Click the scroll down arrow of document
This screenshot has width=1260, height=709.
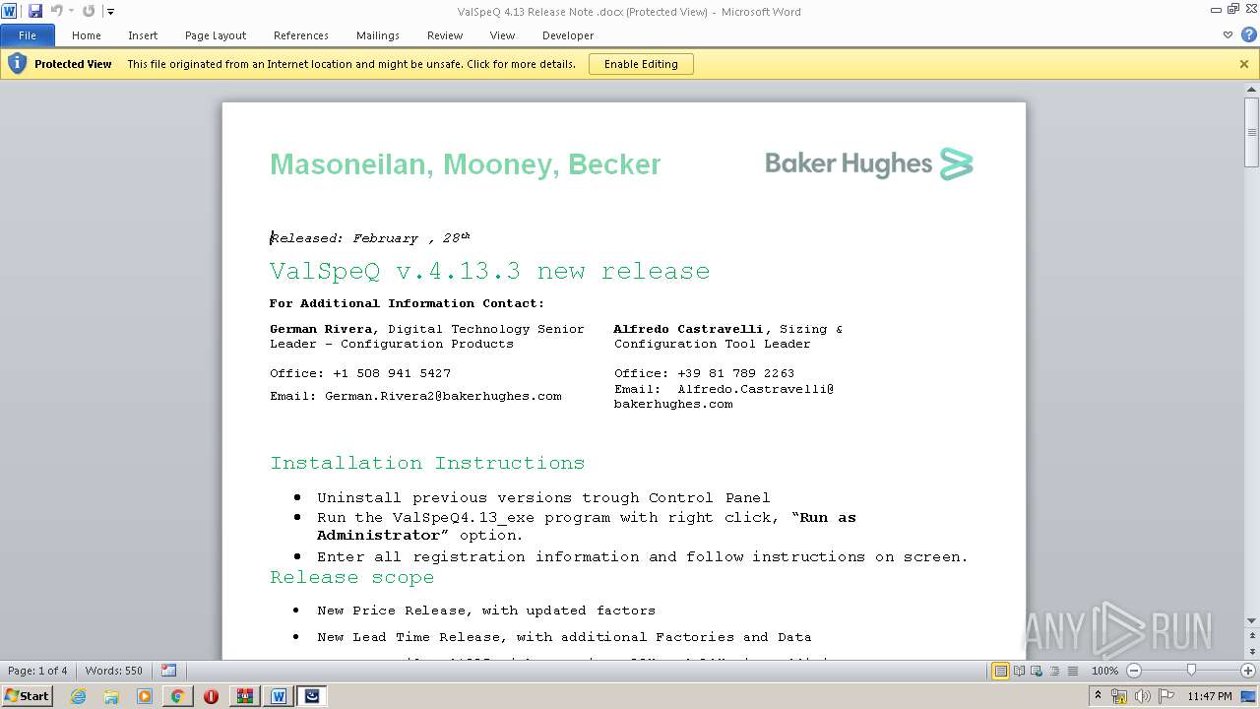[1252, 620]
